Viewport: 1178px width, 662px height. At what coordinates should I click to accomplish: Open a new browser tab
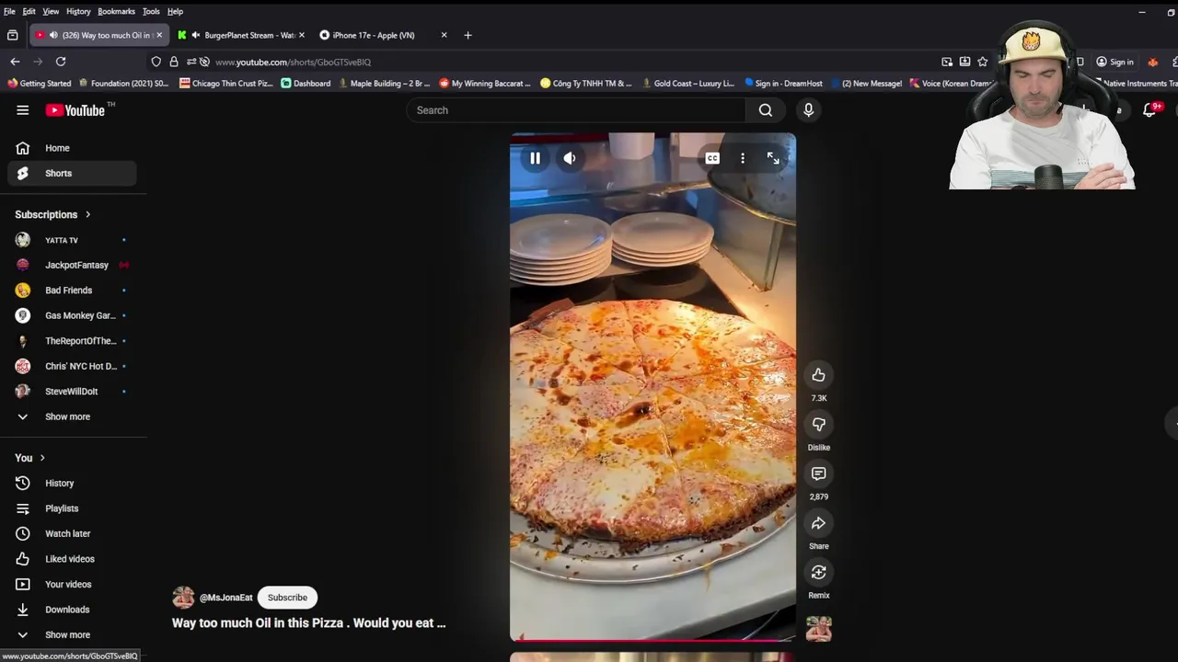(x=468, y=35)
